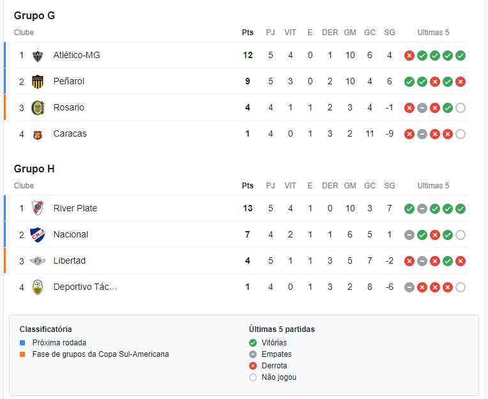This screenshot has height=399, width=488.
Task: Open the River Plate team link
Action: (x=75, y=208)
